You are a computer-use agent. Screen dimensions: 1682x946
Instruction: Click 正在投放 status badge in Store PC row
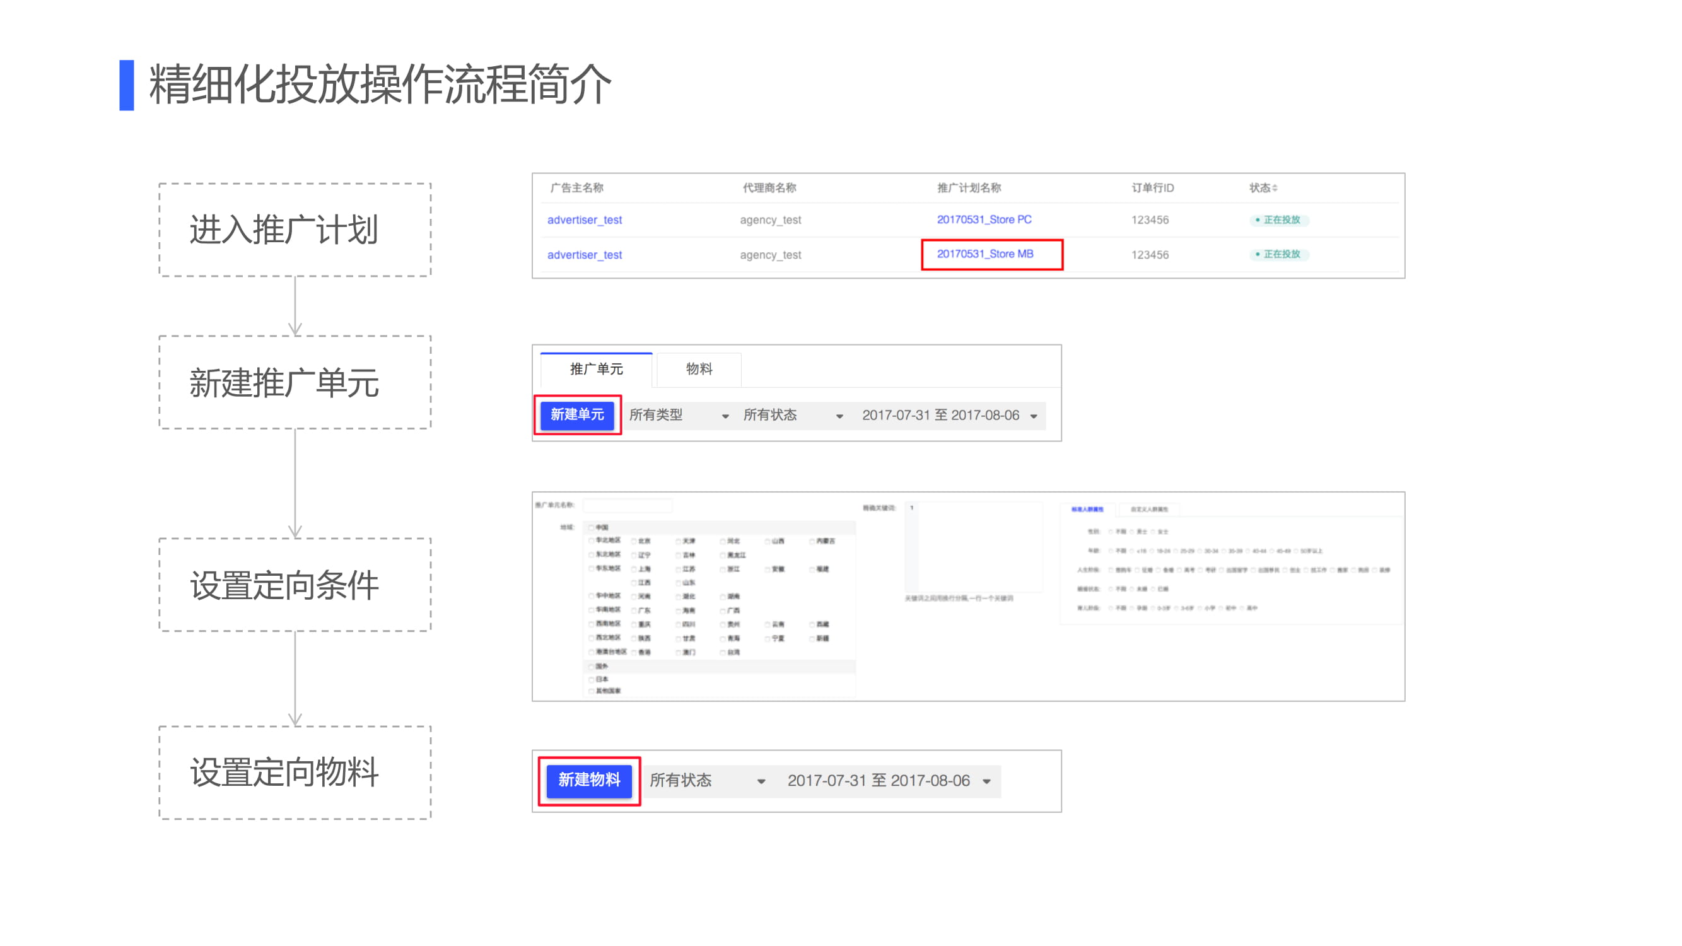(x=1279, y=220)
